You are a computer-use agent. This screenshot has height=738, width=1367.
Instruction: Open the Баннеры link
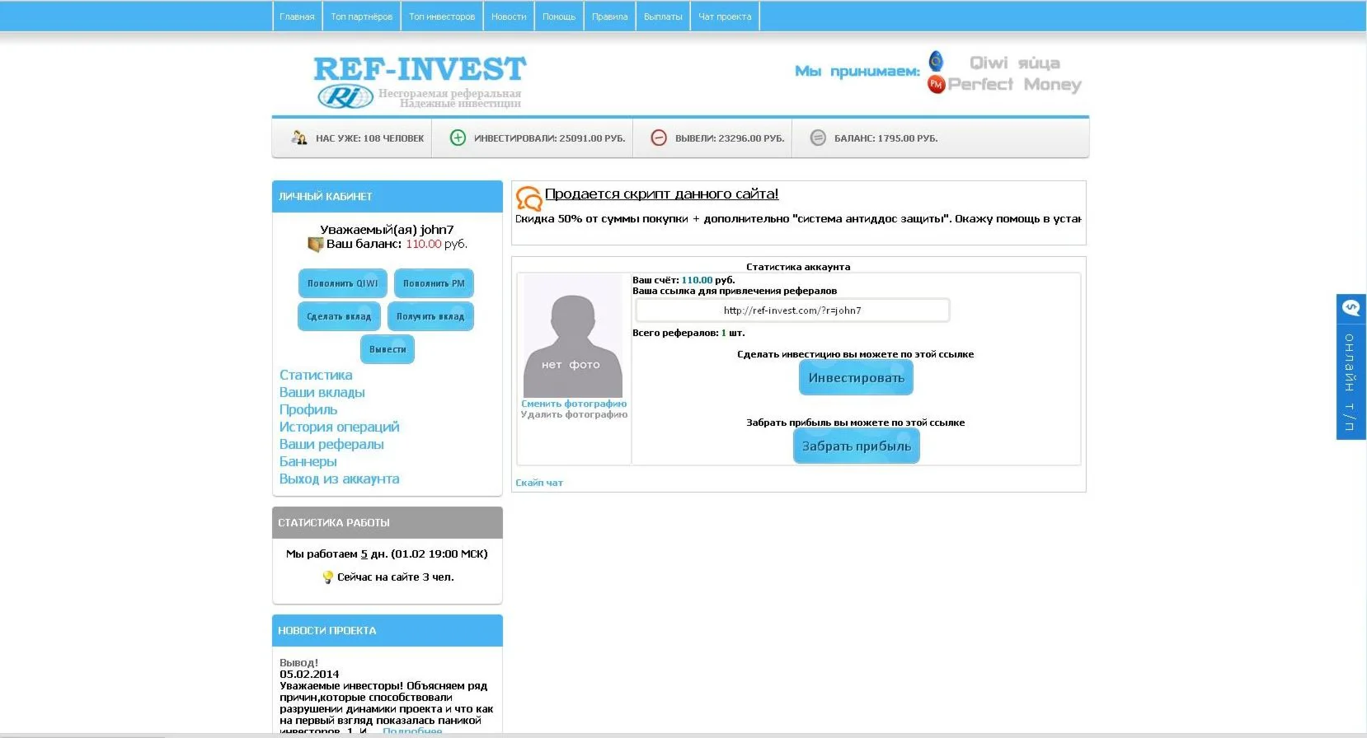(308, 461)
